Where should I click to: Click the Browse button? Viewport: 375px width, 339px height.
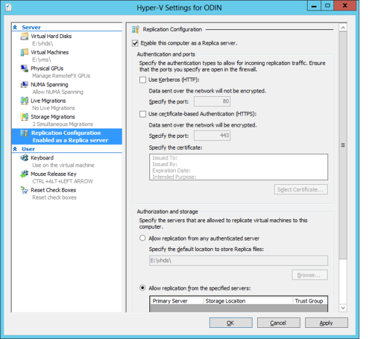(x=309, y=275)
